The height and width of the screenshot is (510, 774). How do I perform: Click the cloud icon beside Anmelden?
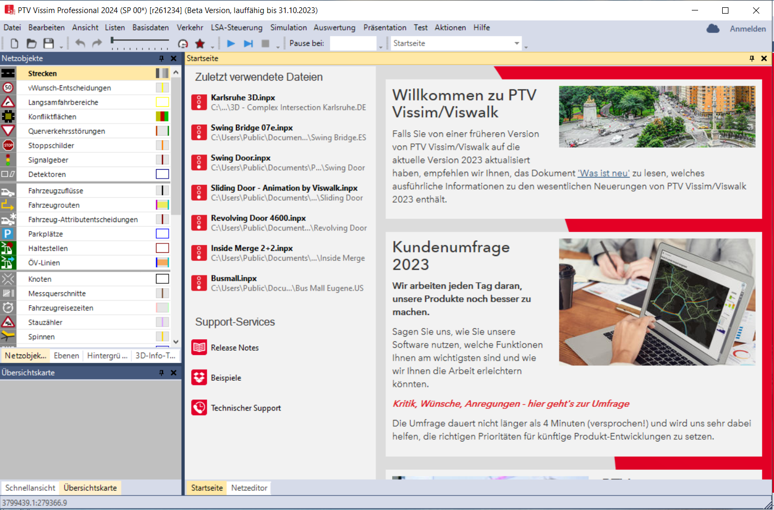[x=713, y=29]
